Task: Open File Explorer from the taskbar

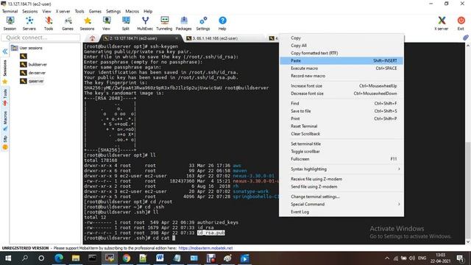Action: click(x=76, y=258)
